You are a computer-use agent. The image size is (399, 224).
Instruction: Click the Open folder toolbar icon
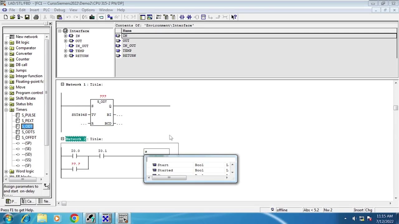point(12,17)
